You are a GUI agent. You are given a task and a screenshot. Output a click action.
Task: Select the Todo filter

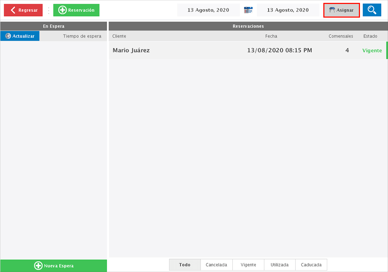(x=185, y=264)
